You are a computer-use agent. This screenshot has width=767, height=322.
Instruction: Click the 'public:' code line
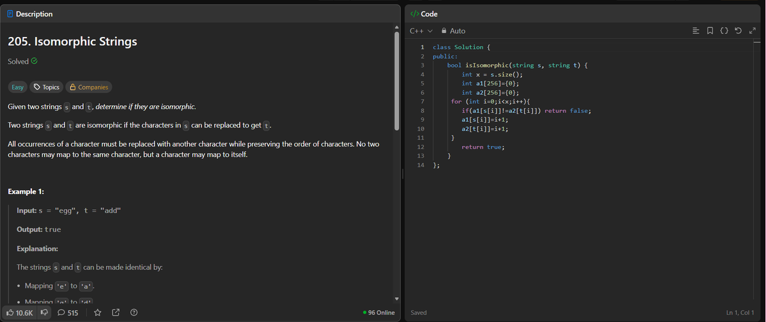click(x=445, y=56)
